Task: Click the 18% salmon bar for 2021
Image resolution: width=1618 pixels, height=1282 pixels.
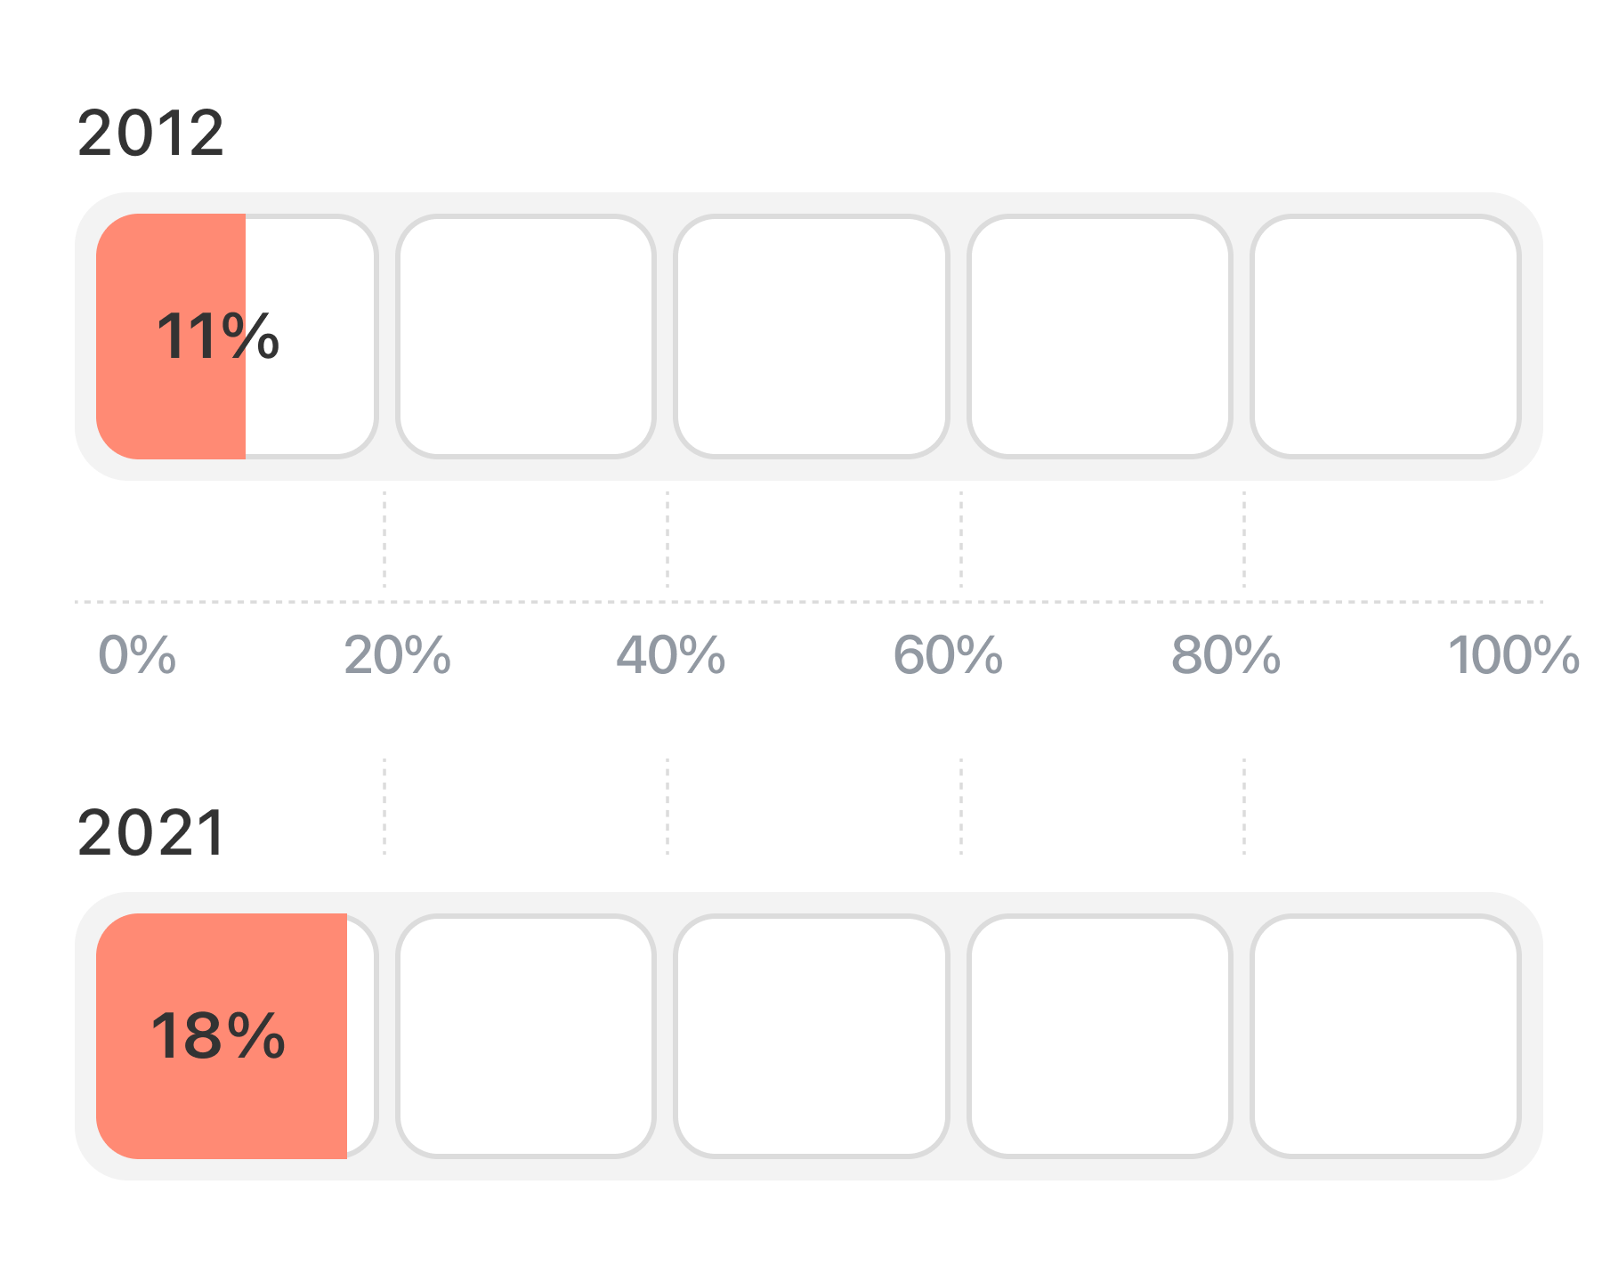Action: click(222, 1036)
